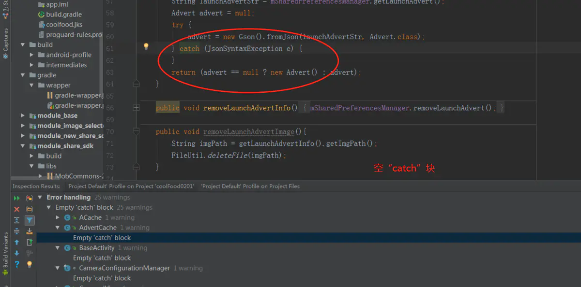Toggle group by directory icon
581x287 pixels.
(x=30, y=209)
